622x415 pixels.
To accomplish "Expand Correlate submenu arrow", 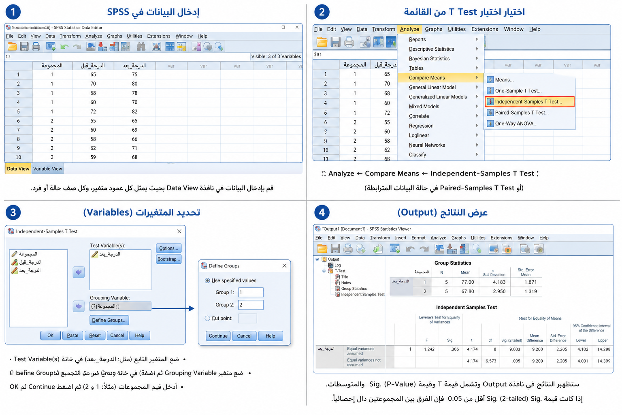I will (477, 116).
